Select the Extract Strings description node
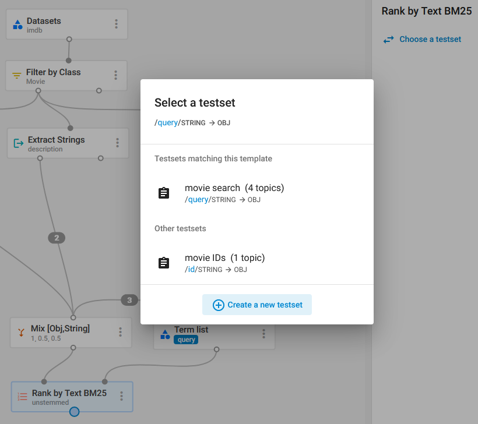Image resolution: width=478 pixels, height=424 pixels. coord(68,143)
